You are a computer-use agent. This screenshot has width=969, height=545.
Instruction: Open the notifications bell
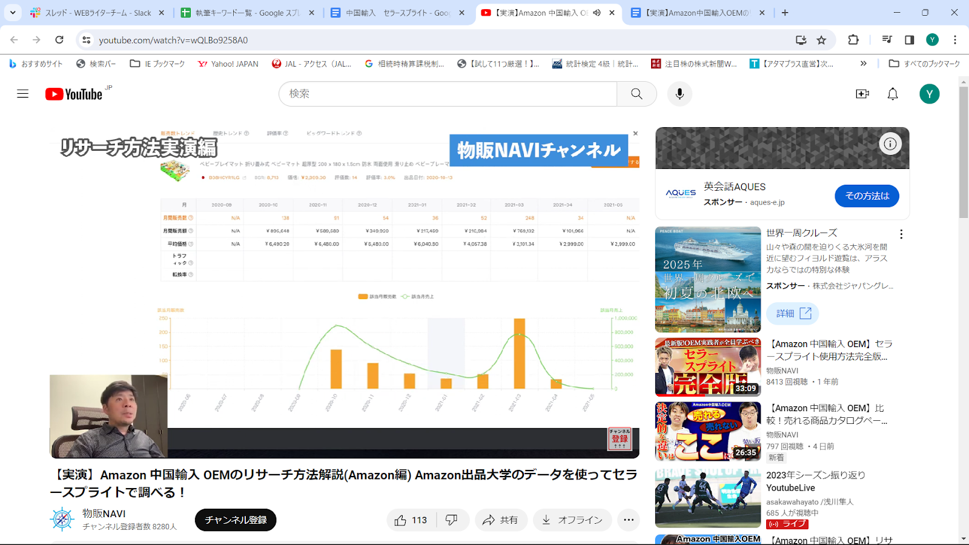pos(893,94)
